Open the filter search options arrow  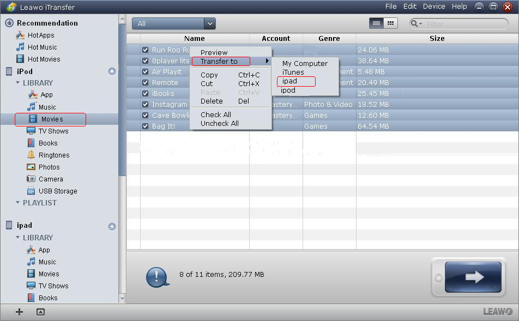click(x=421, y=24)
